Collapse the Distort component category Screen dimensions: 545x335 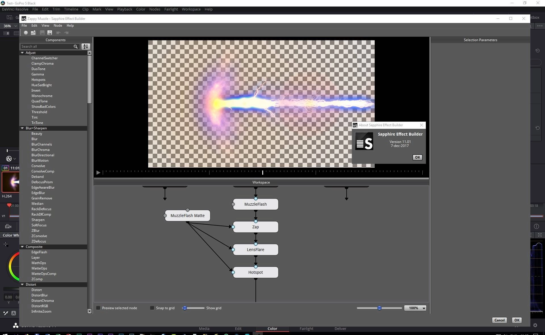click(22, 285)
